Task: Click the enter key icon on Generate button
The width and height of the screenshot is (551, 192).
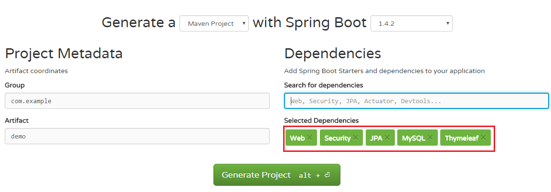Action: point(327,175)
